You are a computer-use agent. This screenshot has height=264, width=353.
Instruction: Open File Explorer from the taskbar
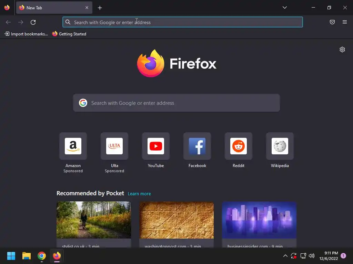point(26,256)
